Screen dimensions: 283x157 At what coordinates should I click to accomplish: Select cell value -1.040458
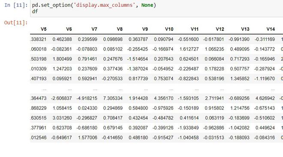click(188, 138)
